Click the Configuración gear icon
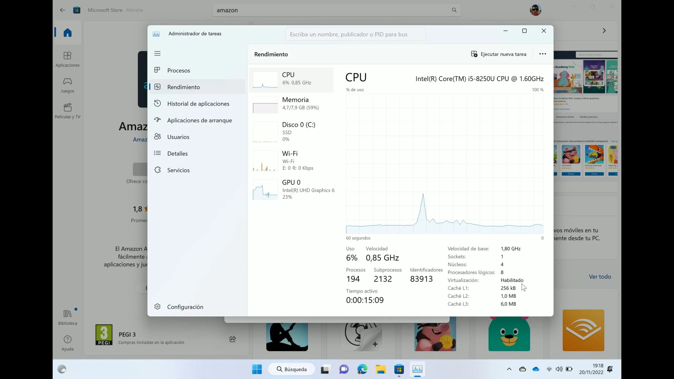This screenshot has height=379, width=674. (157, 306)
